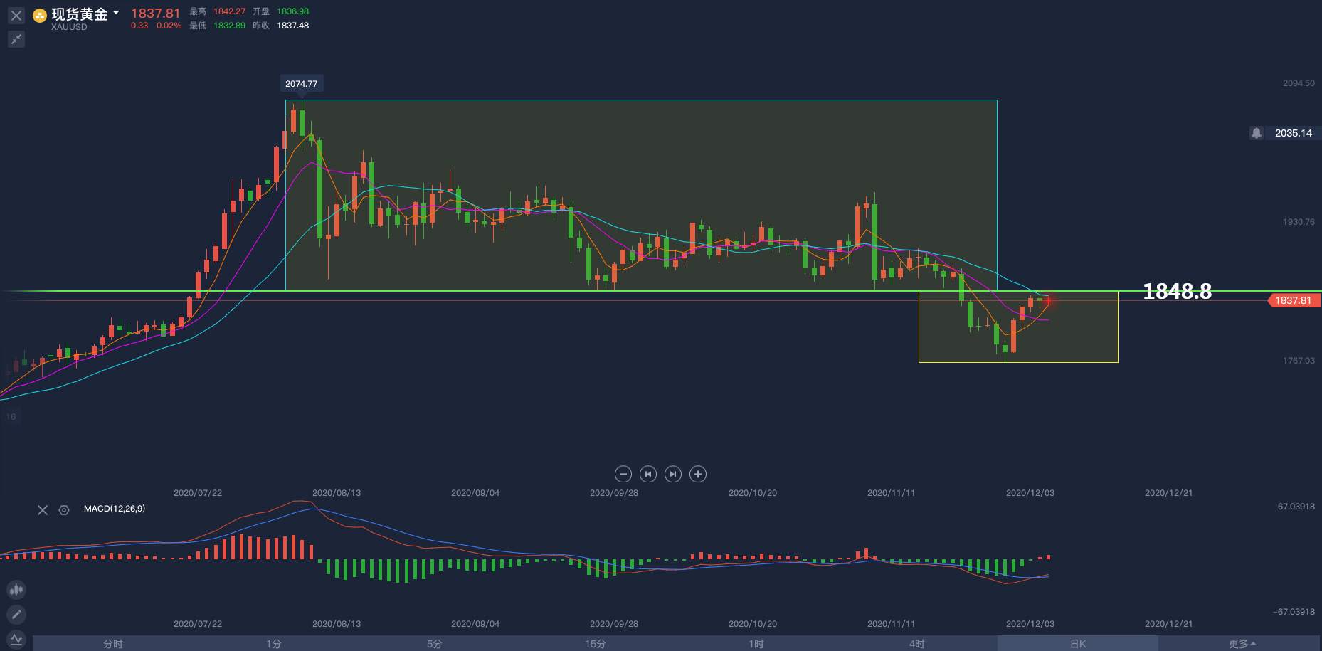Click the collapse/shrink arrows icon under the close button
Viewport: 1322px width, 651px height.
click(16, 39)
